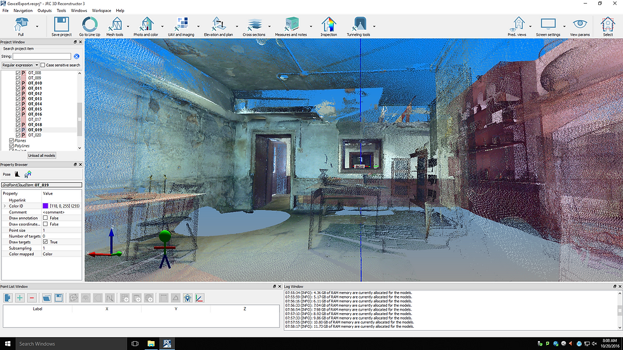Screen dimensions: 623x350
Task: Click the Save project icon
Action: (x=61, y=24)
